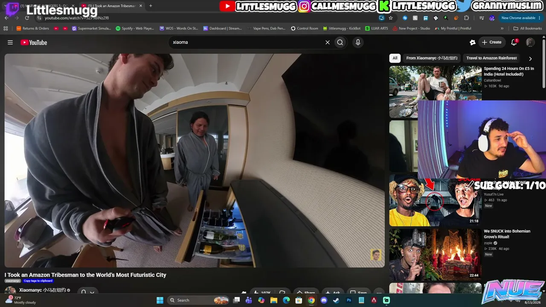Image resolution: width=546 pixels, height=307 pixels.
Task: Open the media control playlist icon
Action: pos(481,18)
